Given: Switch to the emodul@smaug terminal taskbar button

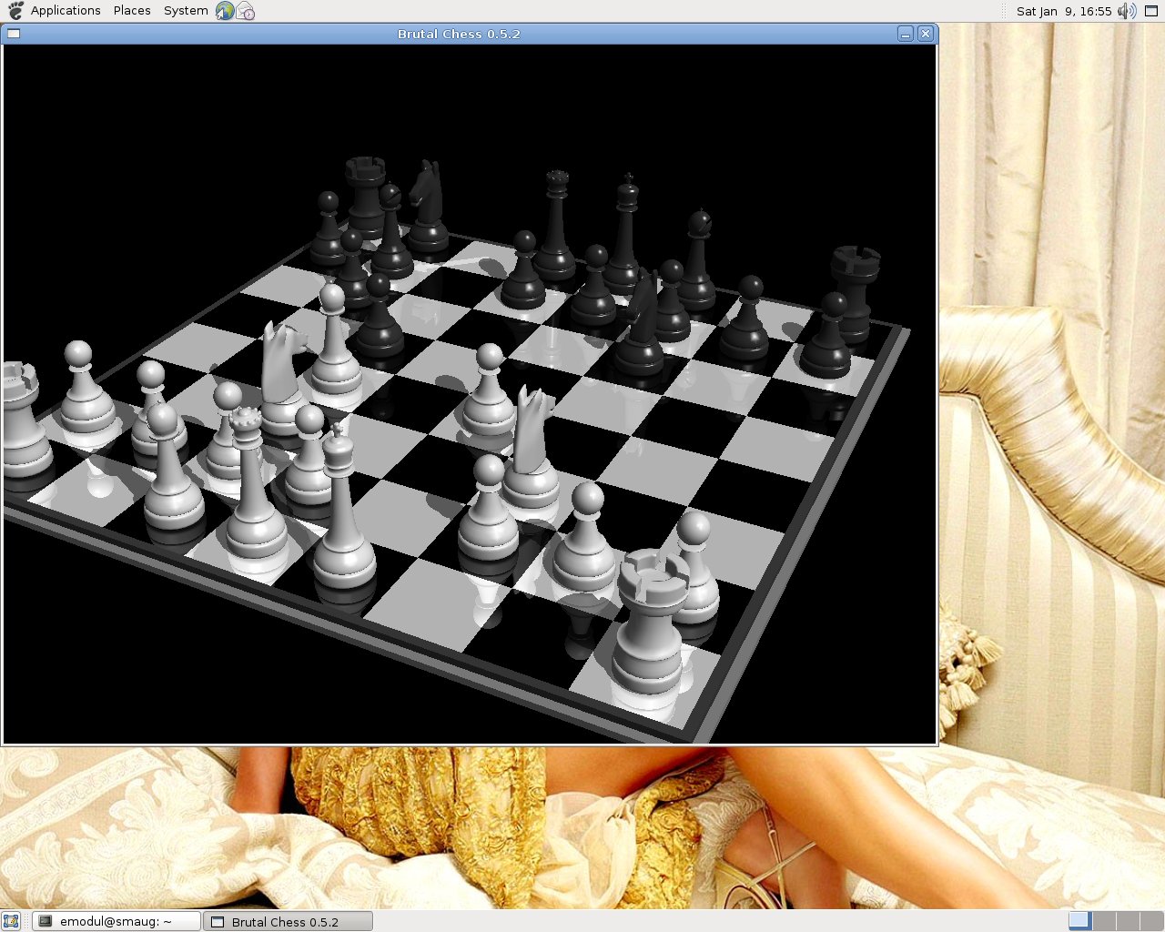Looking at the screenshot, I should pyautogui.click(x=116, y=921).
